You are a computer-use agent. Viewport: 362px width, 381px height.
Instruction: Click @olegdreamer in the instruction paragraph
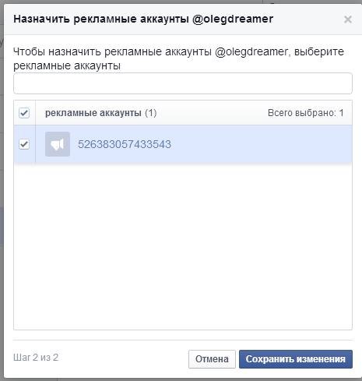[x=251, y=51]
